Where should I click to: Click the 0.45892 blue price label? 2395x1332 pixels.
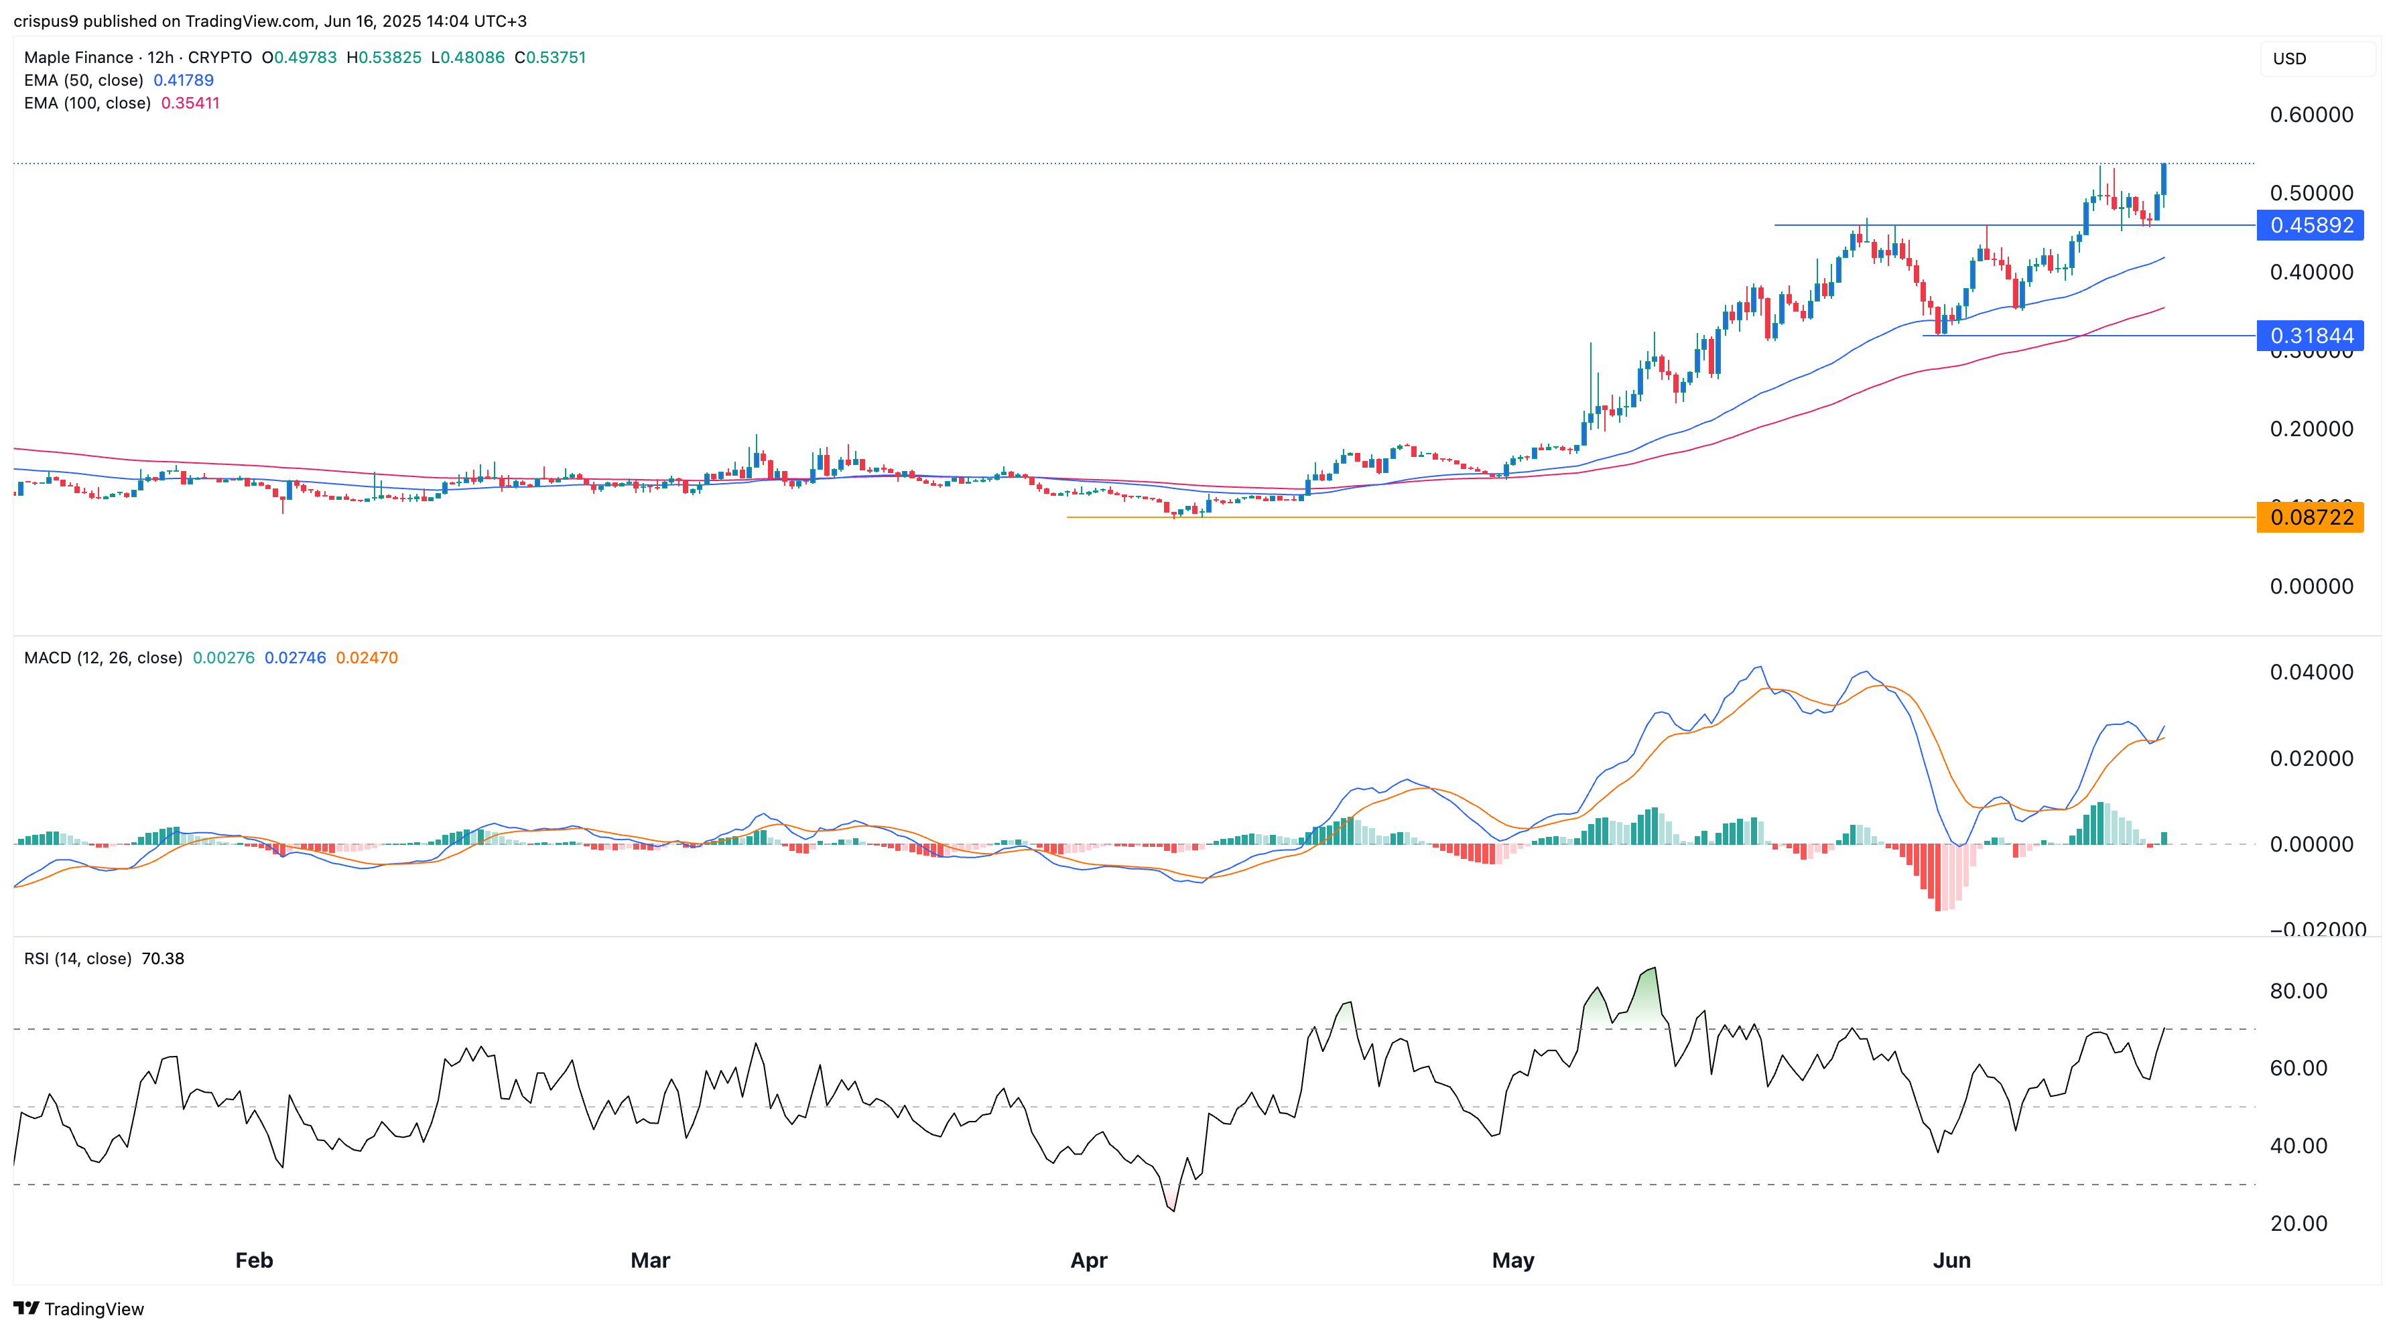[x=2311, y=225]
